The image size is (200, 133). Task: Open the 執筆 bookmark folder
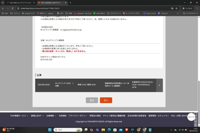[69, 13]
